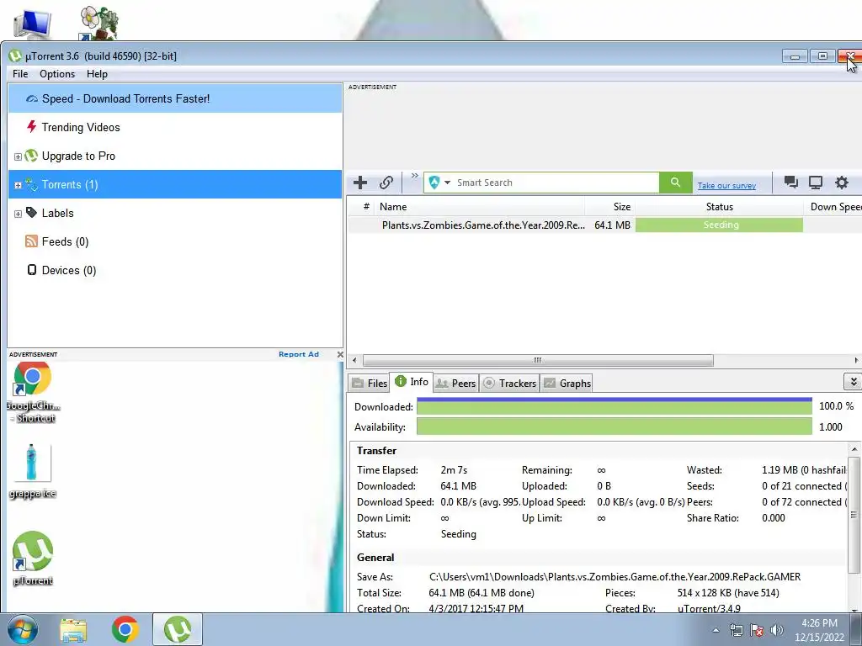
Task: Open Windows Explorer from the taskbar
Action: click(x=73, y=630)
